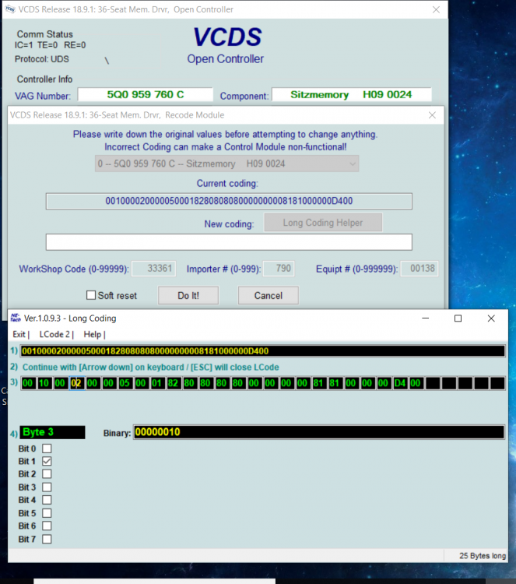This screenshot has width=516, height=584.
Task: Enable Bit 7 checkbox
Action: tap(47, 539)
